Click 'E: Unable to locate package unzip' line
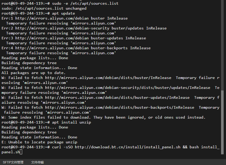 pyautogui.click(x=39, y=142)
